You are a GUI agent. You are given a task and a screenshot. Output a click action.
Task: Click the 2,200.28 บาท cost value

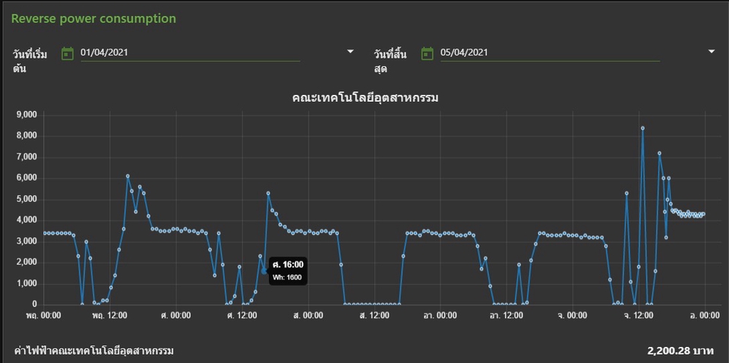pos(680,351)
